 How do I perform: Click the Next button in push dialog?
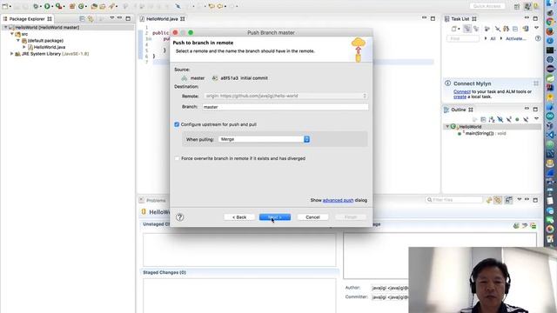275,217
